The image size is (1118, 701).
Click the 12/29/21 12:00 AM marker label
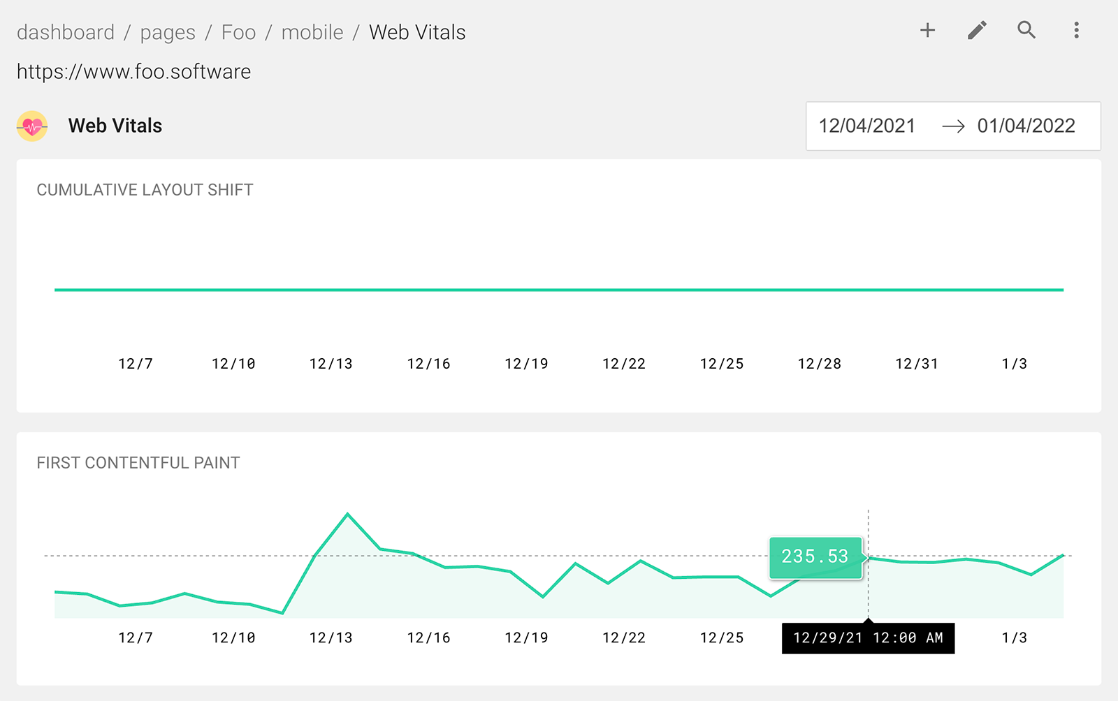click(x=868, y=637)
